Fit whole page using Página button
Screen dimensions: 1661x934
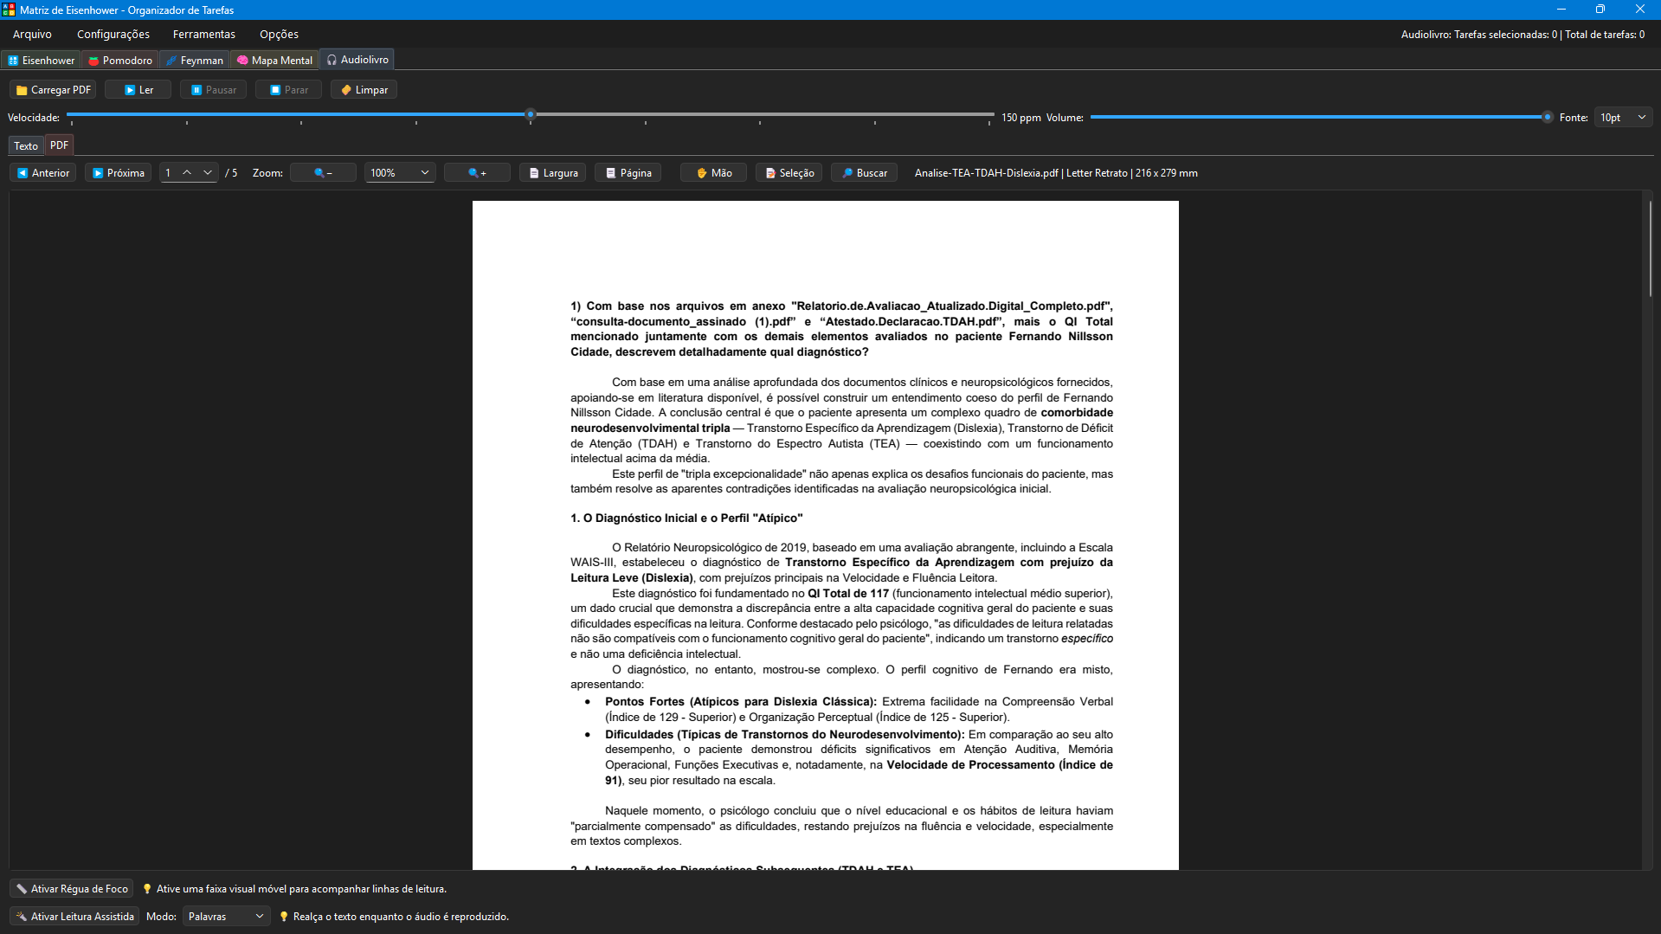628,173
